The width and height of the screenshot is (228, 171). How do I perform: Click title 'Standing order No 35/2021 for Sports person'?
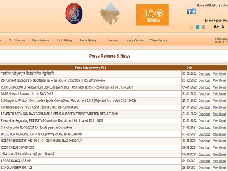(36, 127)
